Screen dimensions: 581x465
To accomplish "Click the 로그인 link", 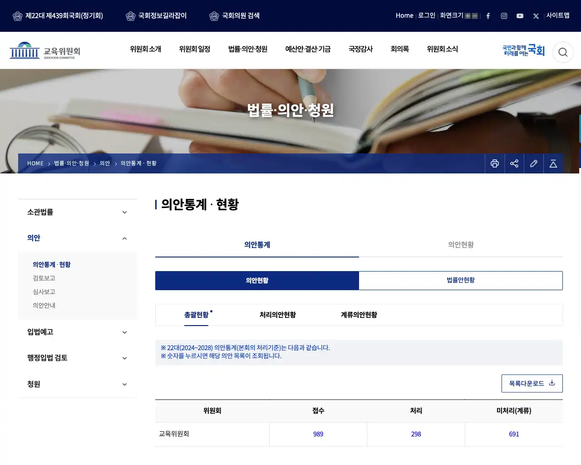I will pyautogui.click(x=427, y=15).
